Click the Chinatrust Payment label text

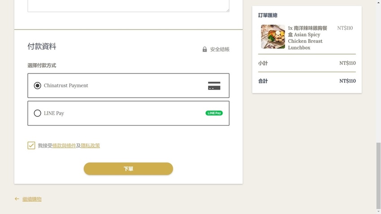coord(66,86)
